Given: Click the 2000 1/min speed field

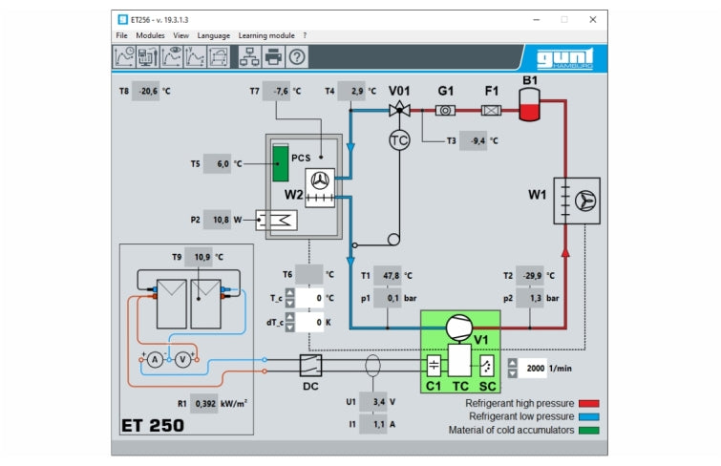Looking at the screenshot, I should 535,368.
